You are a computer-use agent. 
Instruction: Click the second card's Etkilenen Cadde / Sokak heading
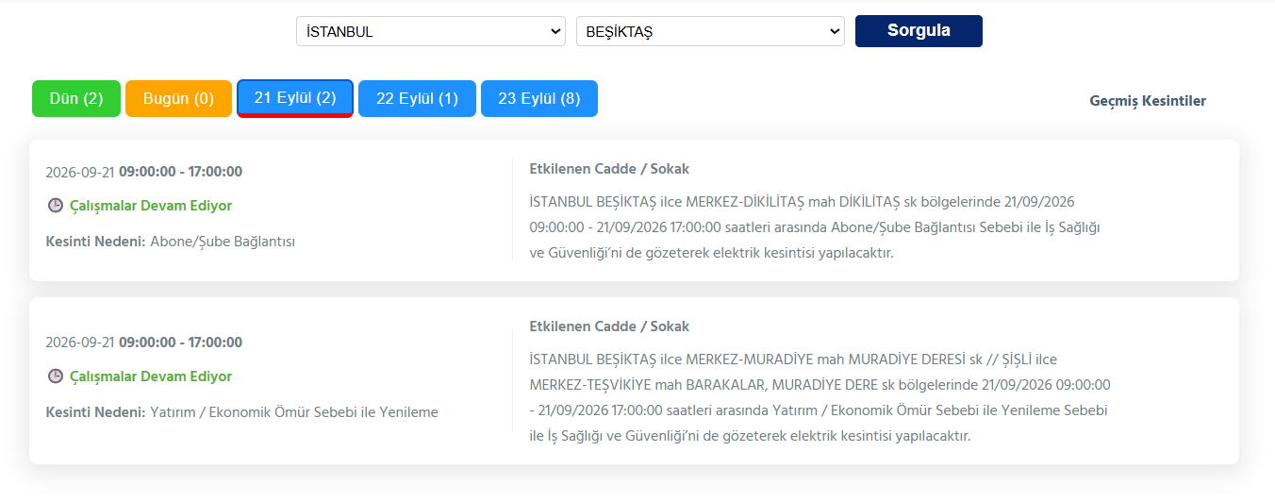click(x=609, y=326)
